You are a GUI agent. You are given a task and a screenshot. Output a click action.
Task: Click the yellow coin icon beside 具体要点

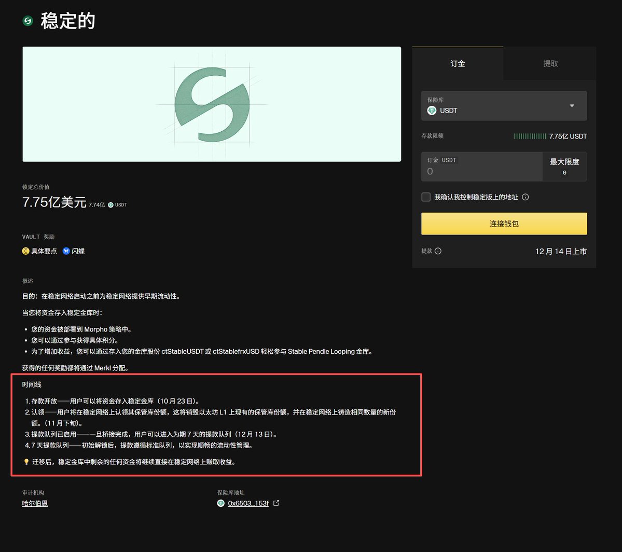(x=26, y=251)
